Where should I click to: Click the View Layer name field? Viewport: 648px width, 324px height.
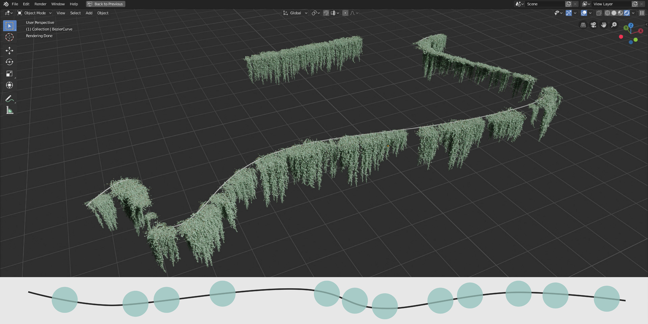tap(611, 4)
